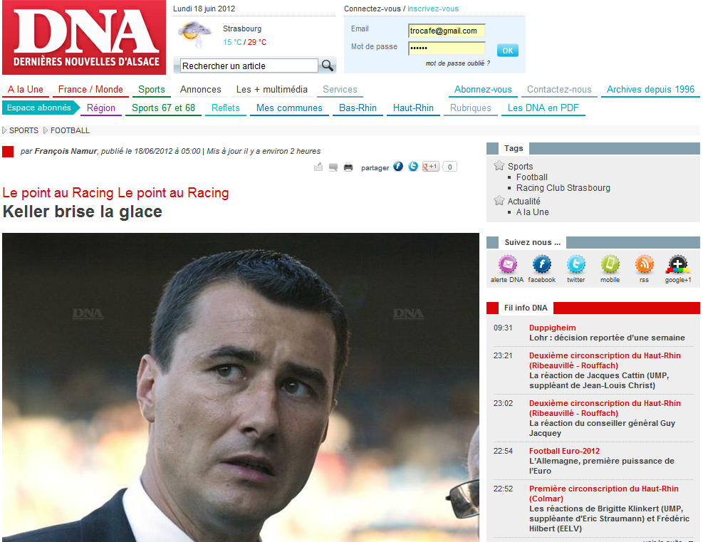Image resolution: width=703 pixels, height=542 pixels.
Task: Focus the Rechercher un article field
Action: (248, 66)
